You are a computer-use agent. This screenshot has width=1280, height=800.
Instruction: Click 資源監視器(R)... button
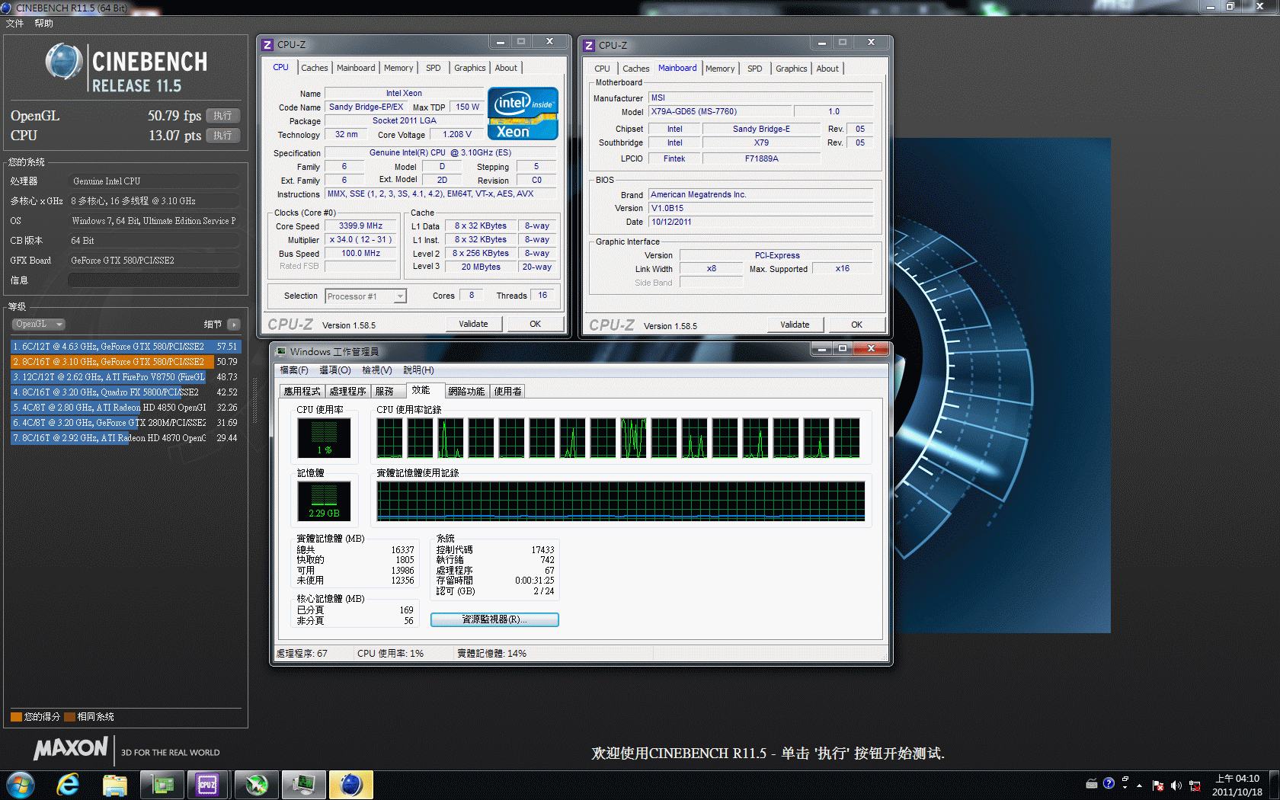pyautogui.click(x=494, y=619)
